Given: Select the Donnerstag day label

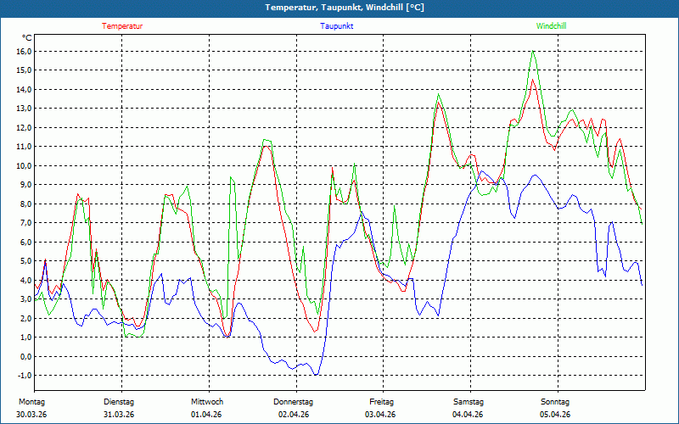Looking at the screenshot, I should (x=294, y=402).
